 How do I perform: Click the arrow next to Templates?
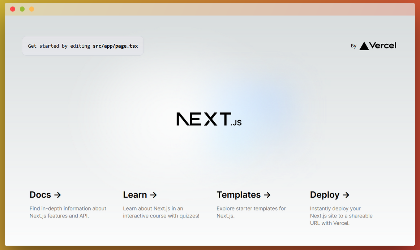[267, 195]
